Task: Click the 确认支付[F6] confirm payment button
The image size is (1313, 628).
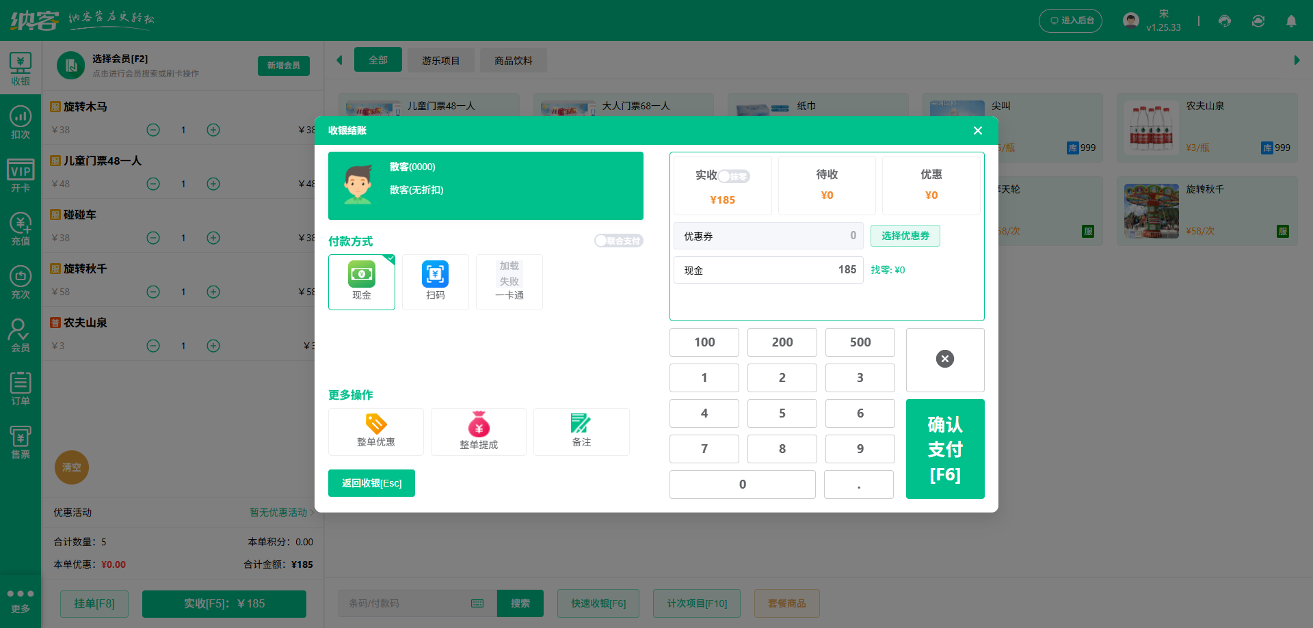Action: 945,449
